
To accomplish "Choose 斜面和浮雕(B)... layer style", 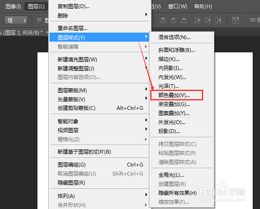I will pyautogui.click(x=182, y=50).
